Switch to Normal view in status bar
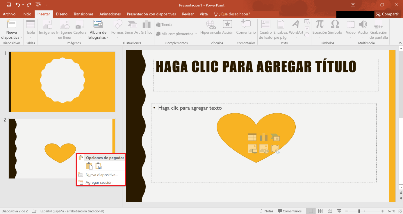Viewport: 403px width, 214px height. pyautogui.click(x=311, y=211)
